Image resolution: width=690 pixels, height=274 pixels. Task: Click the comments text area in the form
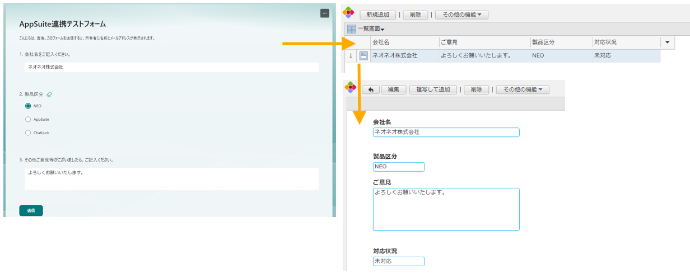tap(171, 179)
